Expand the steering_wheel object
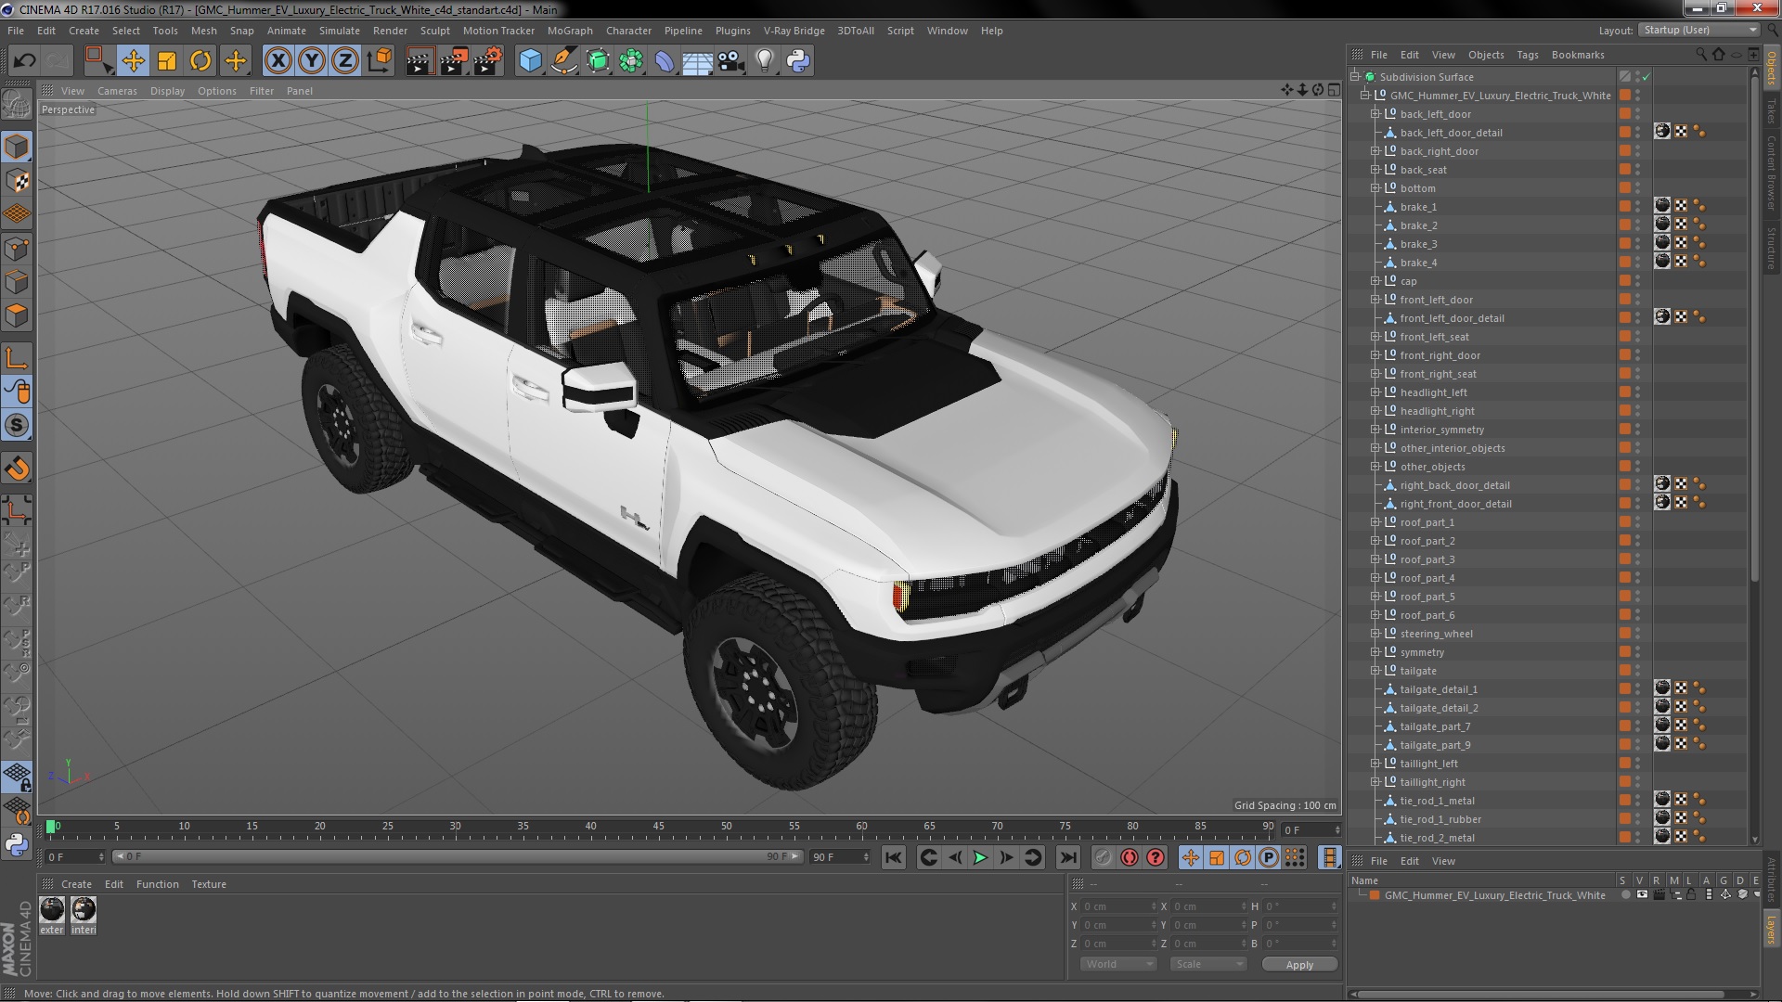Viewport: 1782px width, 1002px height. tap(1375, 634)
